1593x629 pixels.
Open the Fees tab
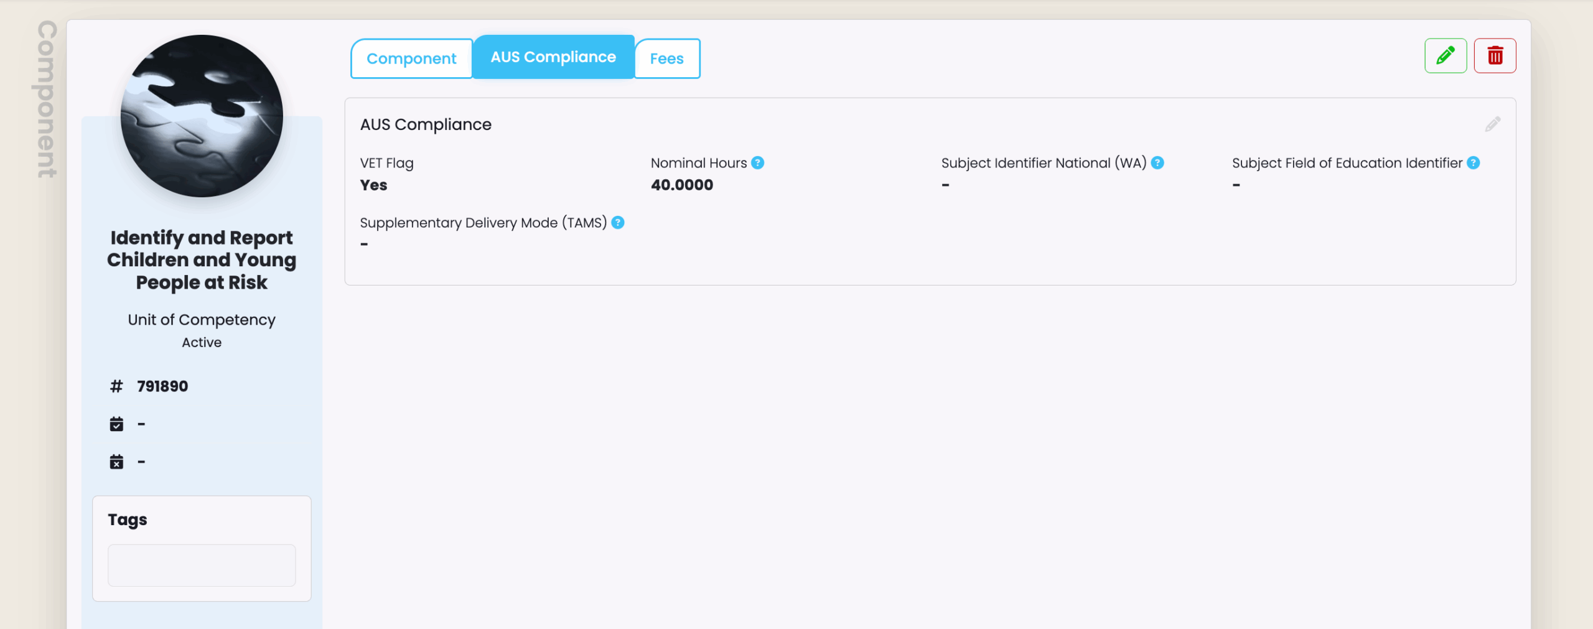click(x=667, y=58)
